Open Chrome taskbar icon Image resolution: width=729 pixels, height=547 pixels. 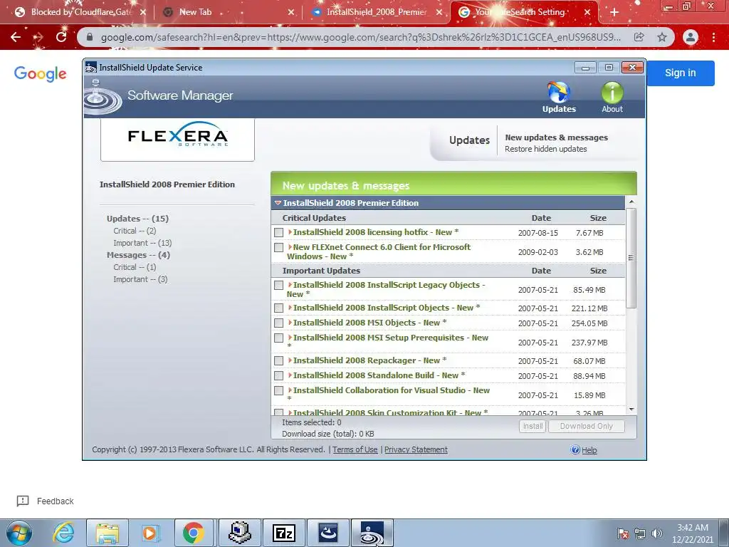pos(194,533)
